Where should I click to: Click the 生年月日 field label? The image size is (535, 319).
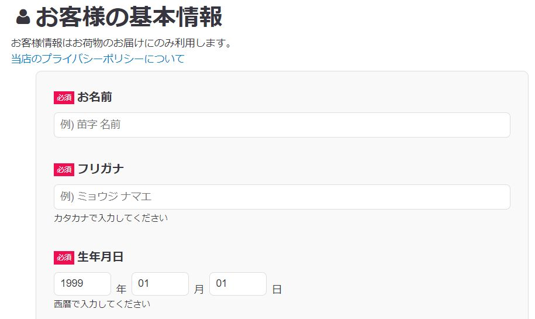pyautogui.click(x=101, y=257)
